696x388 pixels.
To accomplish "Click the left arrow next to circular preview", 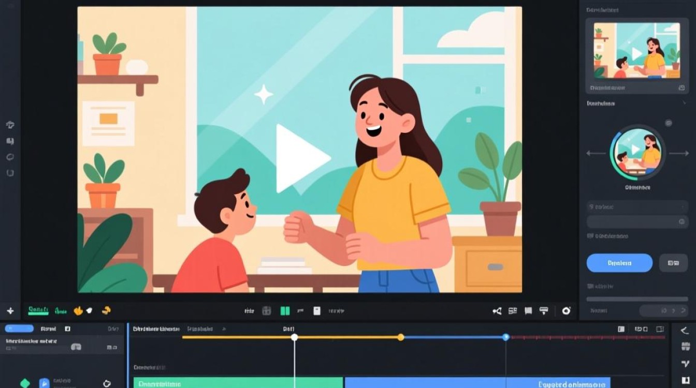I will click(x=596, y=153).
